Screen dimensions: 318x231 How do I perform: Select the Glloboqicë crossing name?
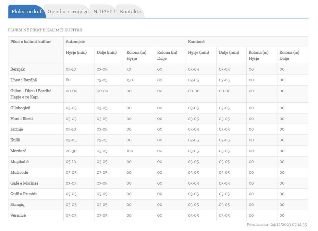(x=20, y=108)
